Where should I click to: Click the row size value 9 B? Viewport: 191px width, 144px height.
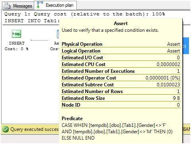coord(177,98)
